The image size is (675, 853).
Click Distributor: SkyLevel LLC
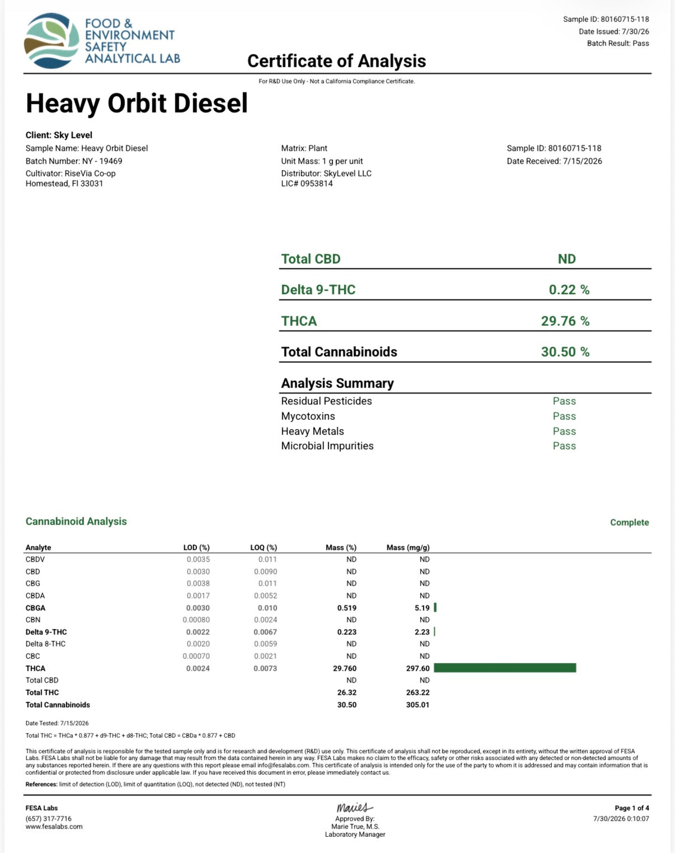(x=326, y=173)
